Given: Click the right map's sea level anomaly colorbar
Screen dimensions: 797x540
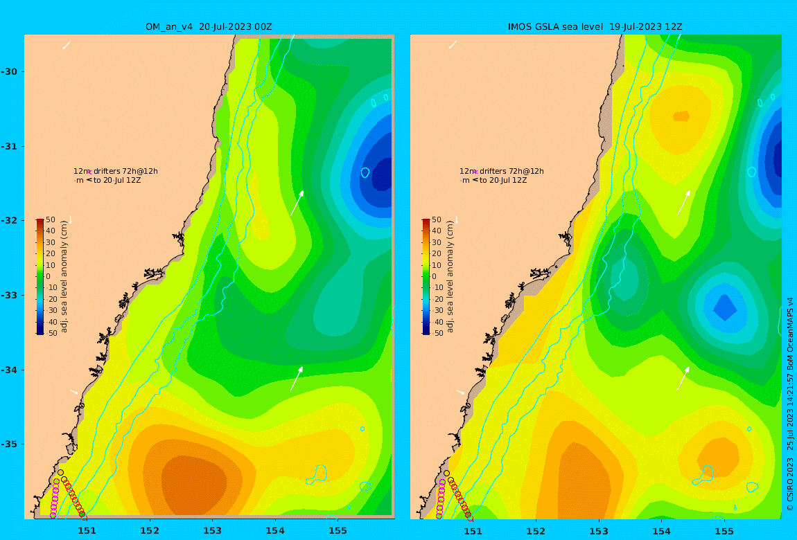Looking at the screenshot, I should [426, 277].
